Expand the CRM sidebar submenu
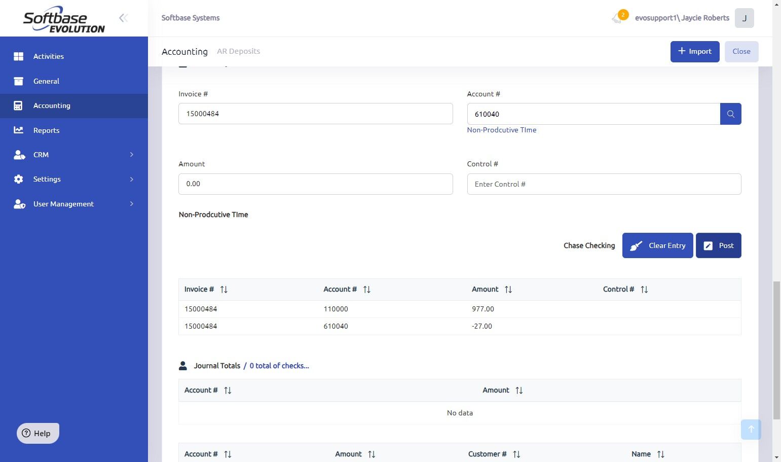781x462 pixels. [131, 155]
